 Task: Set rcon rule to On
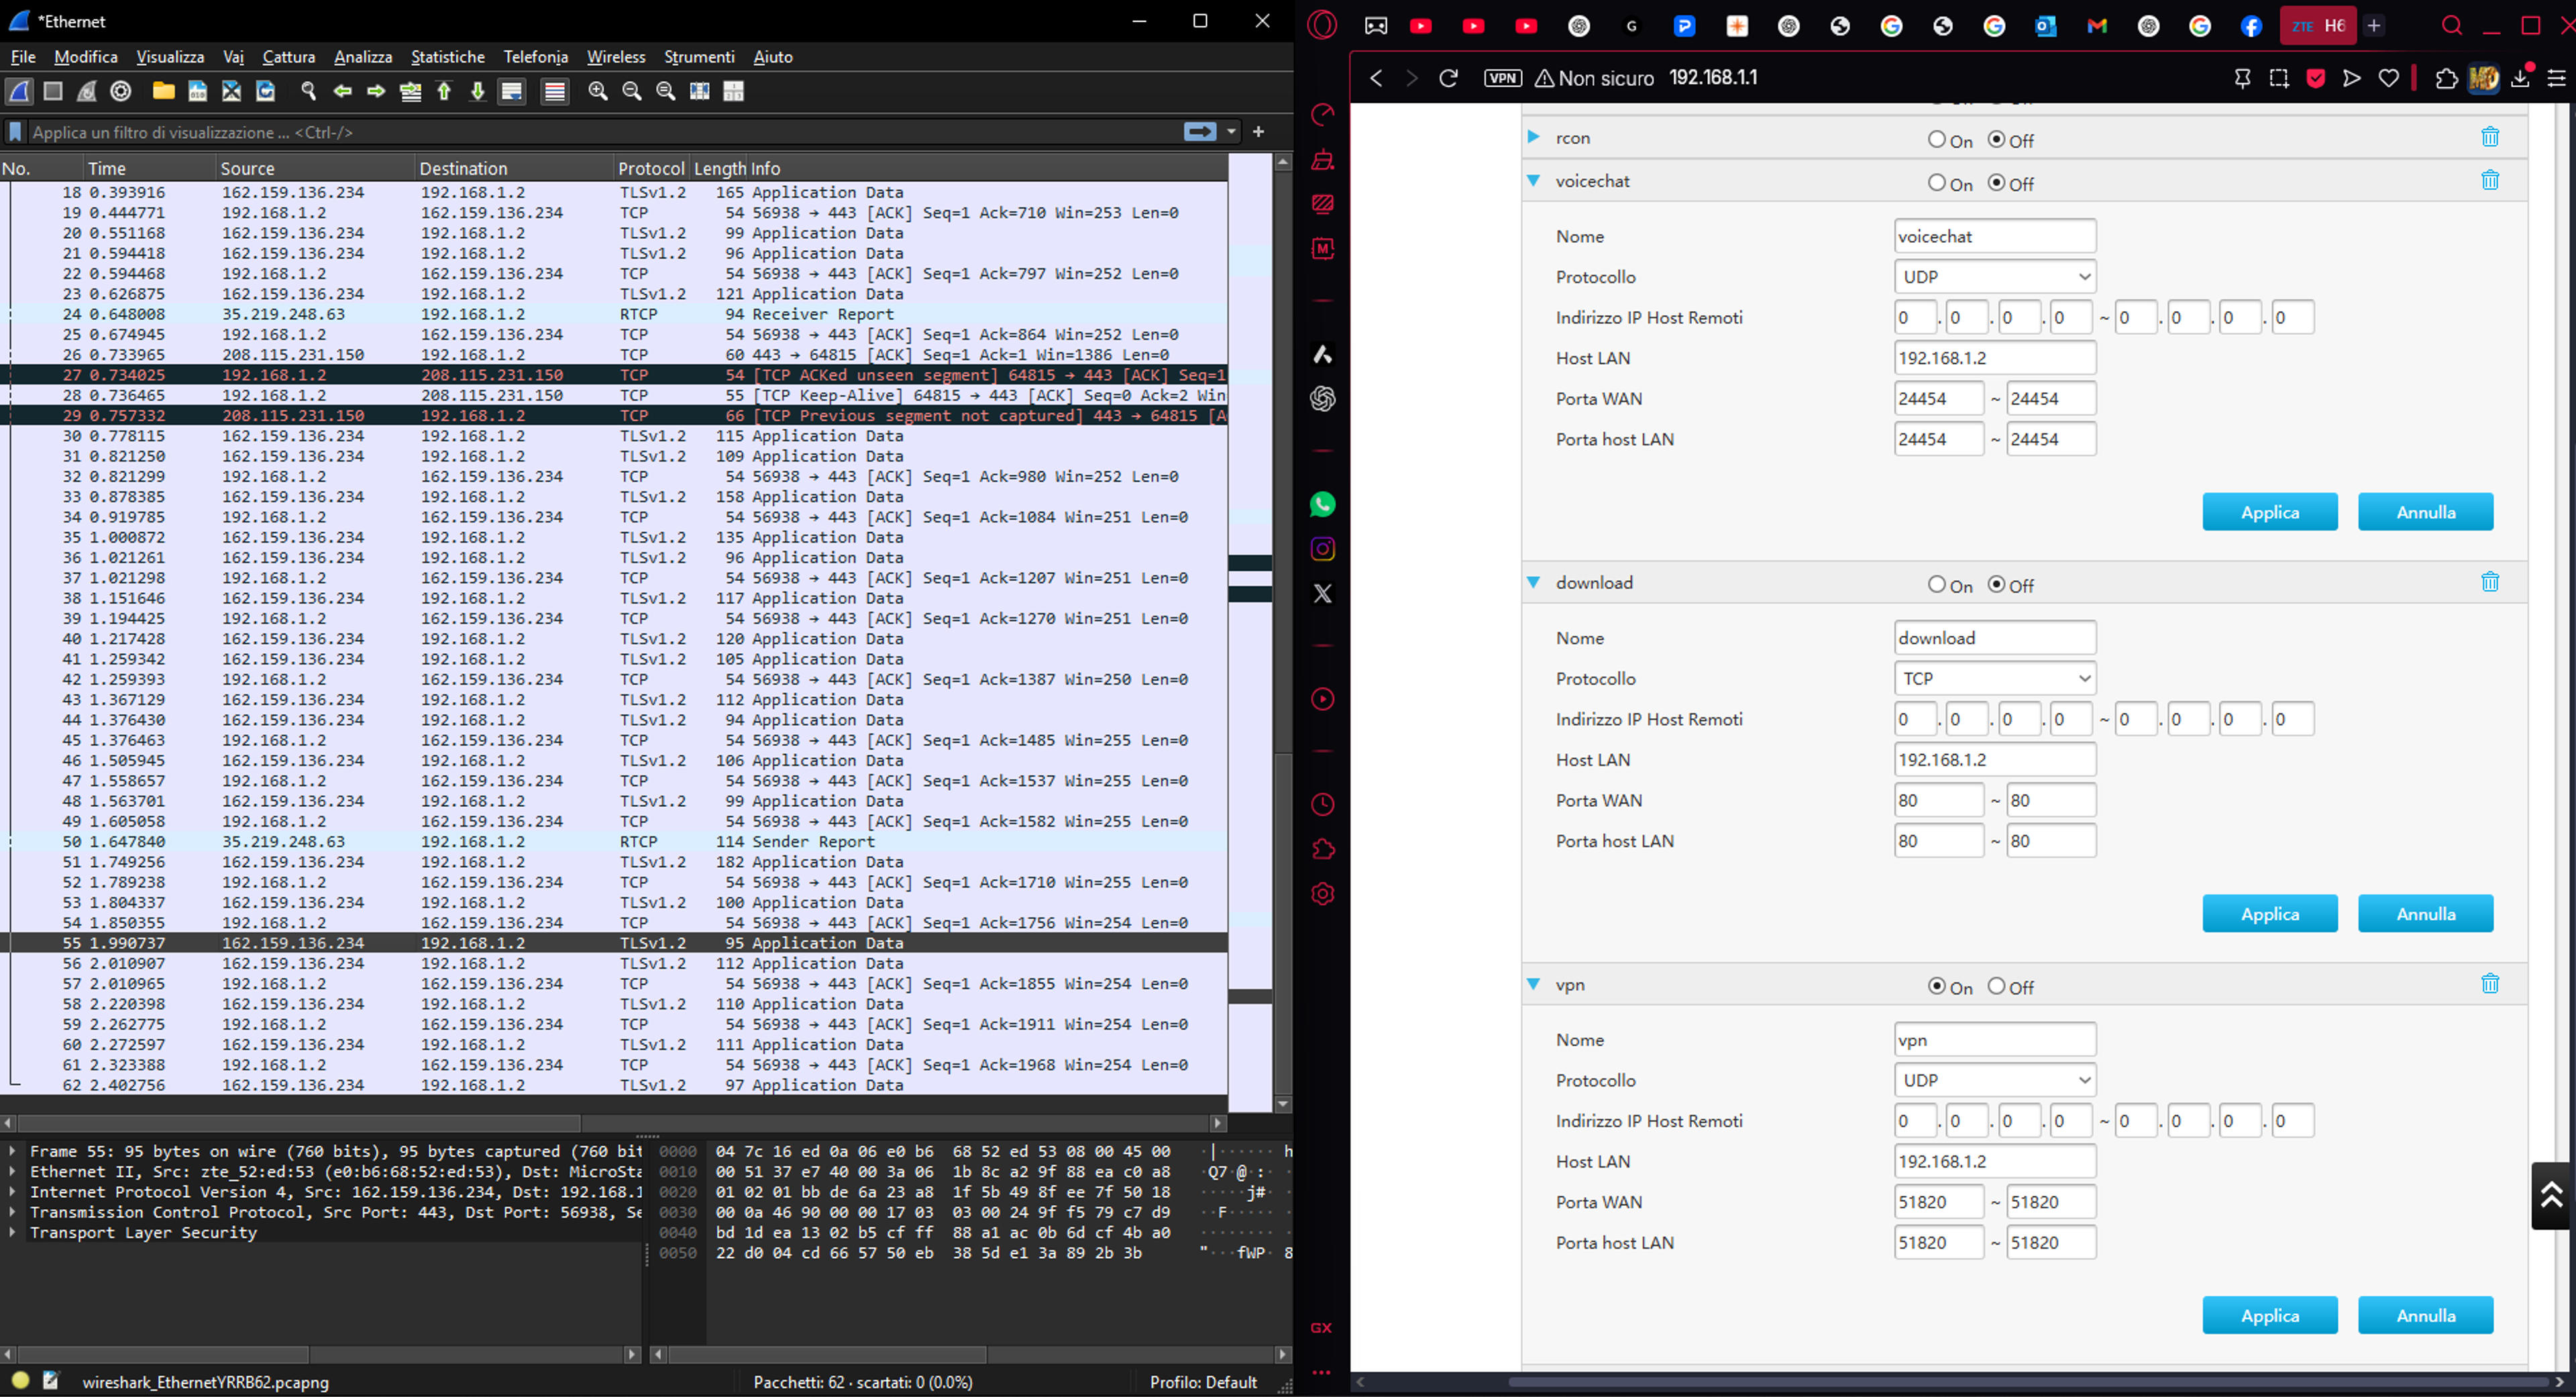(1937, 140)
